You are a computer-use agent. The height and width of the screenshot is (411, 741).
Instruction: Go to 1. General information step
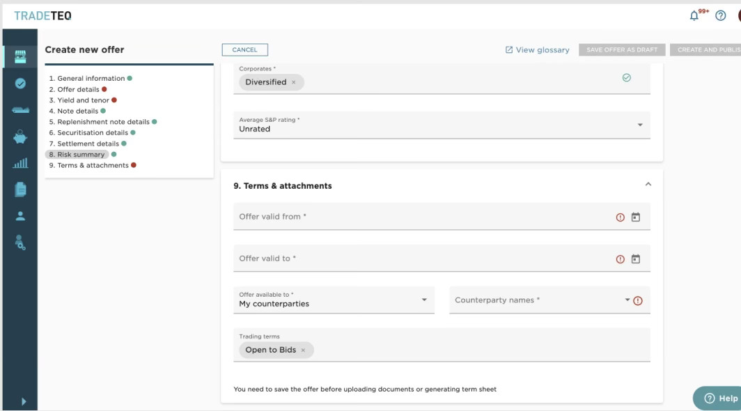tap(86, 79)
